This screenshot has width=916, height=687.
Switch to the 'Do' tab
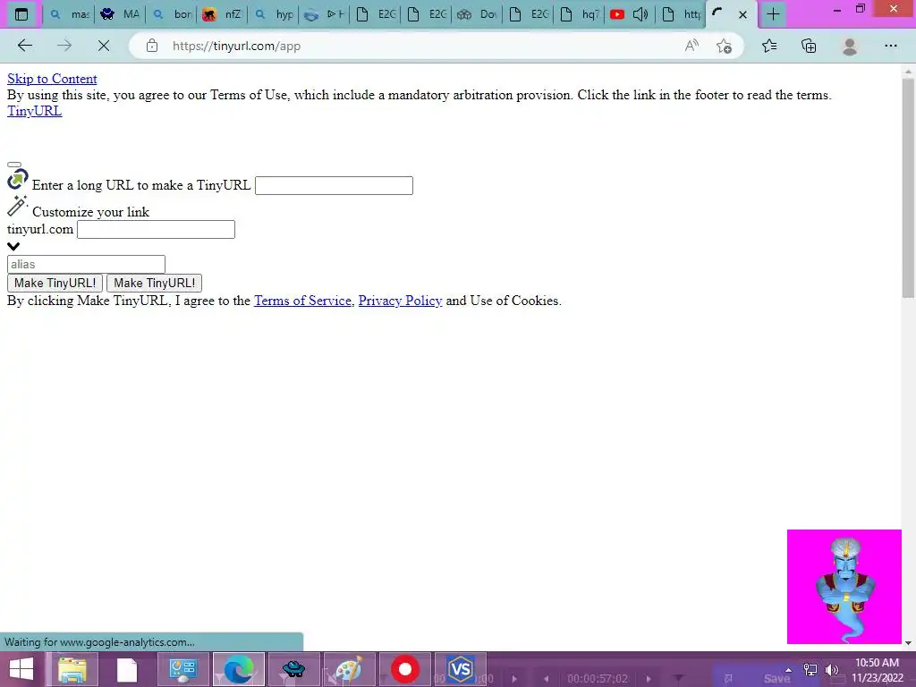click(x=477, y=14)
